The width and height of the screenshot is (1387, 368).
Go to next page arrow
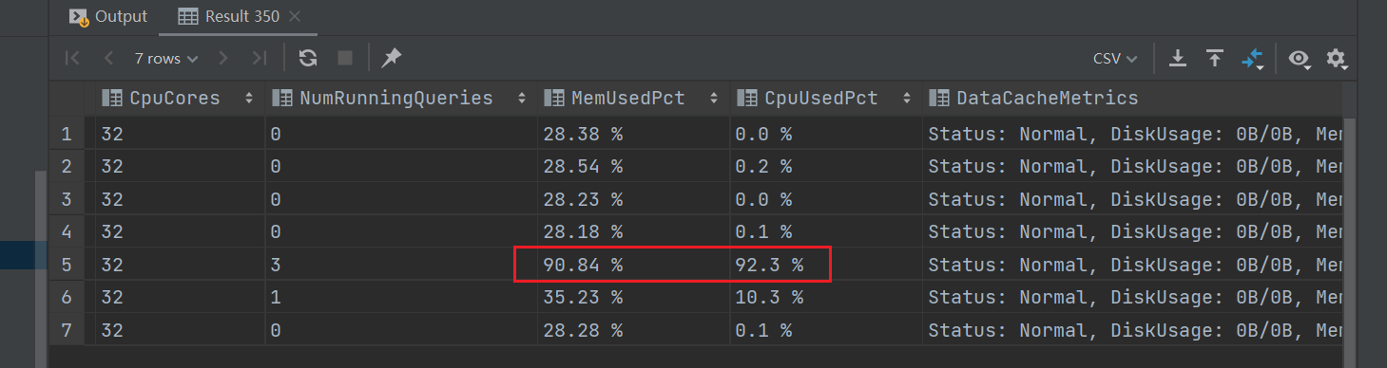pyautogui.click(x=223, y=59)
